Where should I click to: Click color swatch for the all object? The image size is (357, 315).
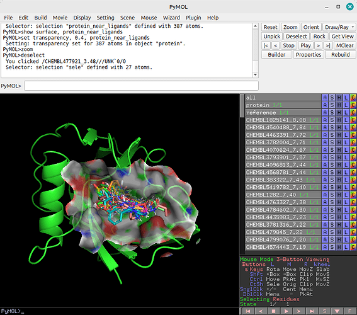(x=353, y=98)
